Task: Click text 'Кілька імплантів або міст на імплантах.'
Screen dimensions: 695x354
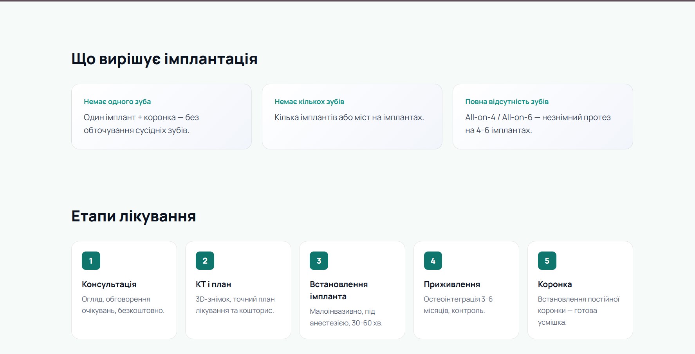Action: point(349,117)
